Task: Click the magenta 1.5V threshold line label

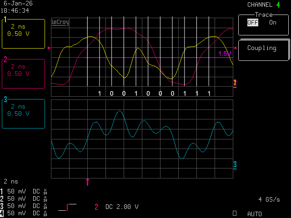Action: [x=225, y=54]
